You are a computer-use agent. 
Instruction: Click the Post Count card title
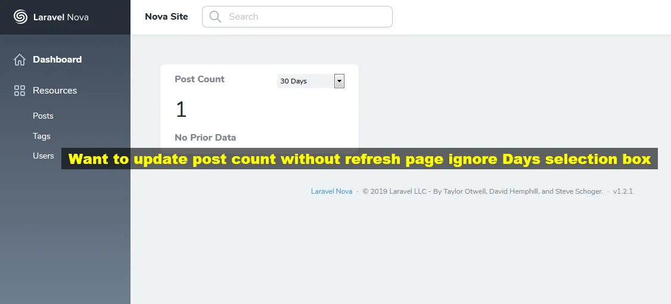click(200, 79)
